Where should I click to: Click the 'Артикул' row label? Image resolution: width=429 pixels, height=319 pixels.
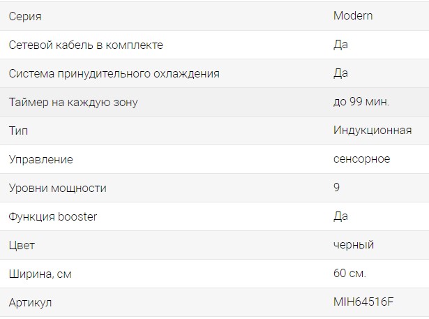click(31, 302)
